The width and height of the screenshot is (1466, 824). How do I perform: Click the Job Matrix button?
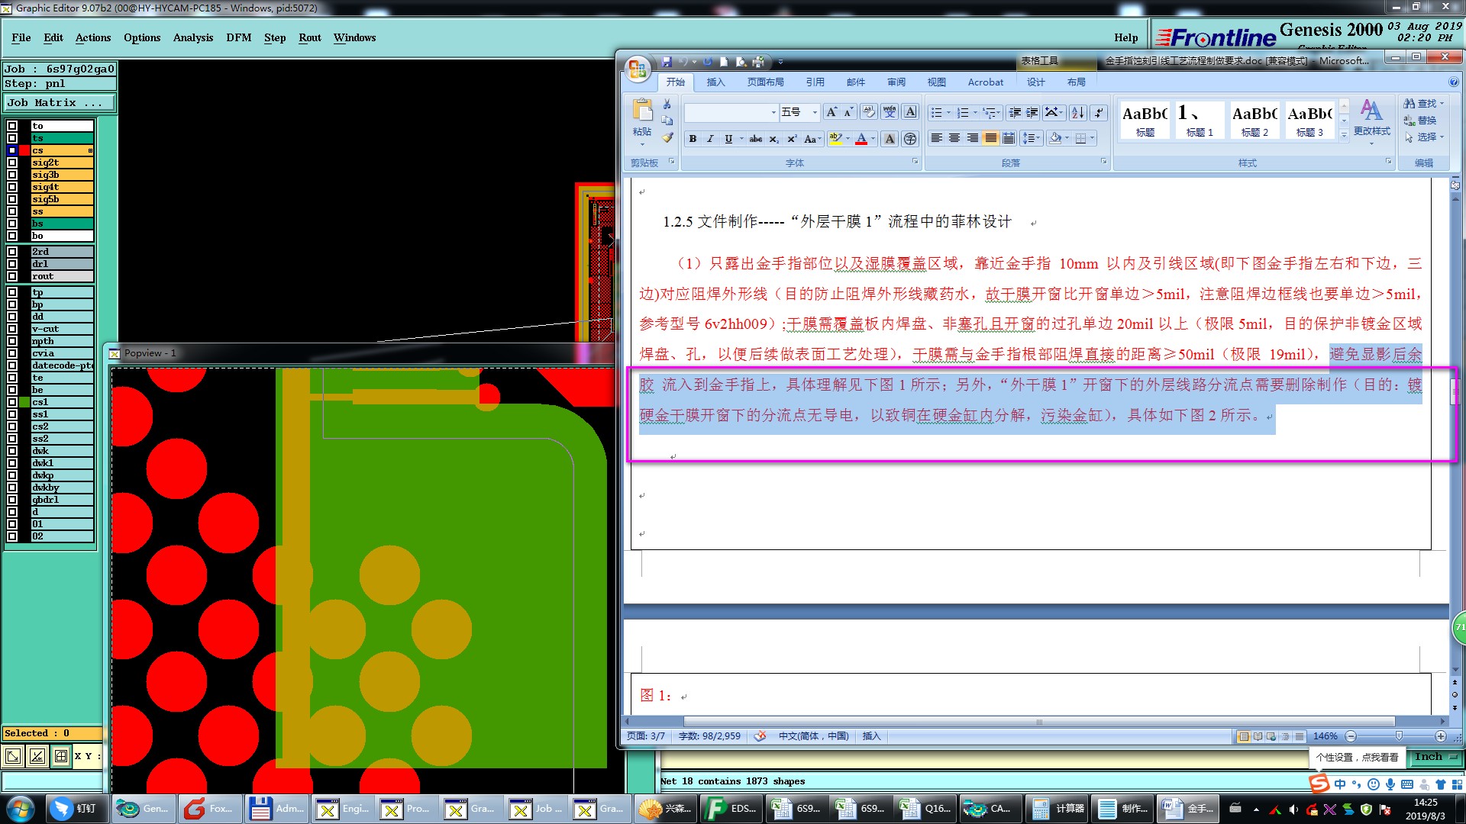click(60, 103)
